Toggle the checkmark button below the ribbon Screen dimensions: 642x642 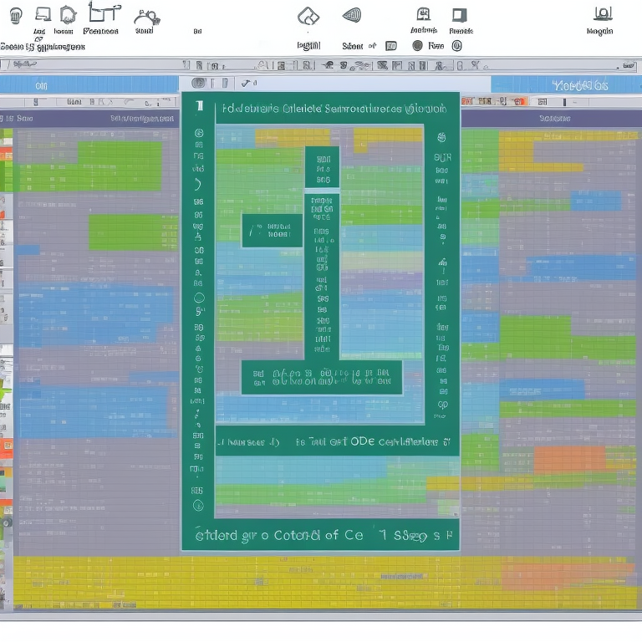[247, 83]
